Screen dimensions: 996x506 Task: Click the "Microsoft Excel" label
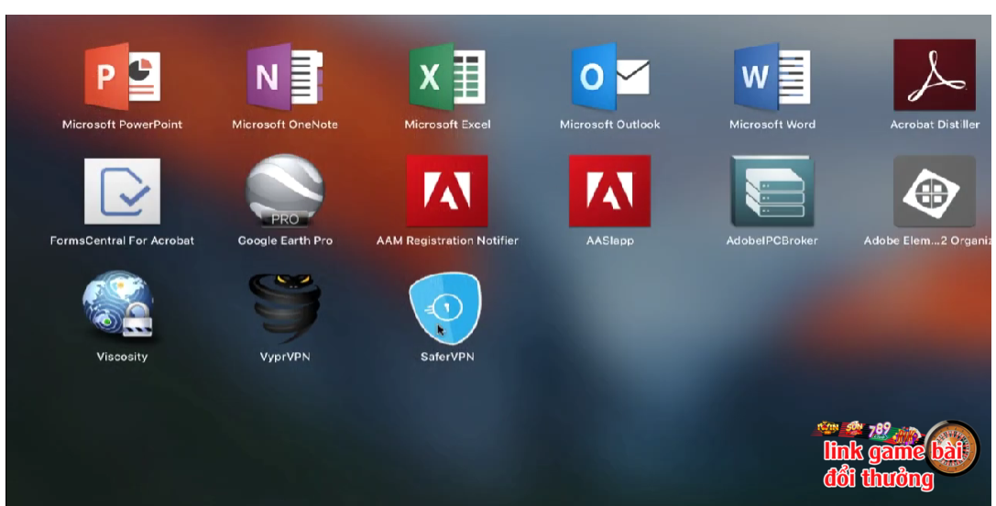447,125
